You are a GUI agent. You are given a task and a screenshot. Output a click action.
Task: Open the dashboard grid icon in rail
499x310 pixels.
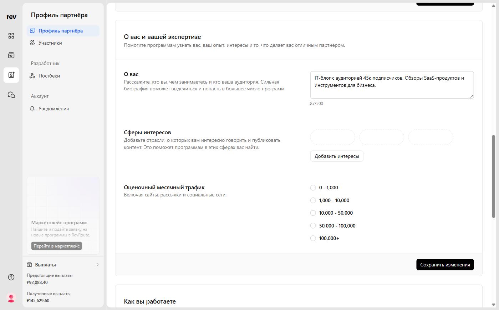(11, 36)
